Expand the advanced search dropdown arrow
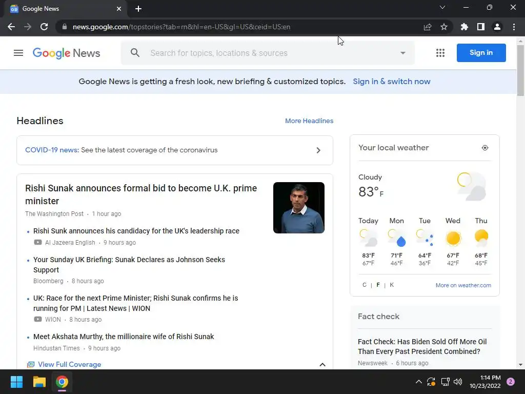Image resolution: width=525 pixels, height=394 pixels. coord(403,53)
